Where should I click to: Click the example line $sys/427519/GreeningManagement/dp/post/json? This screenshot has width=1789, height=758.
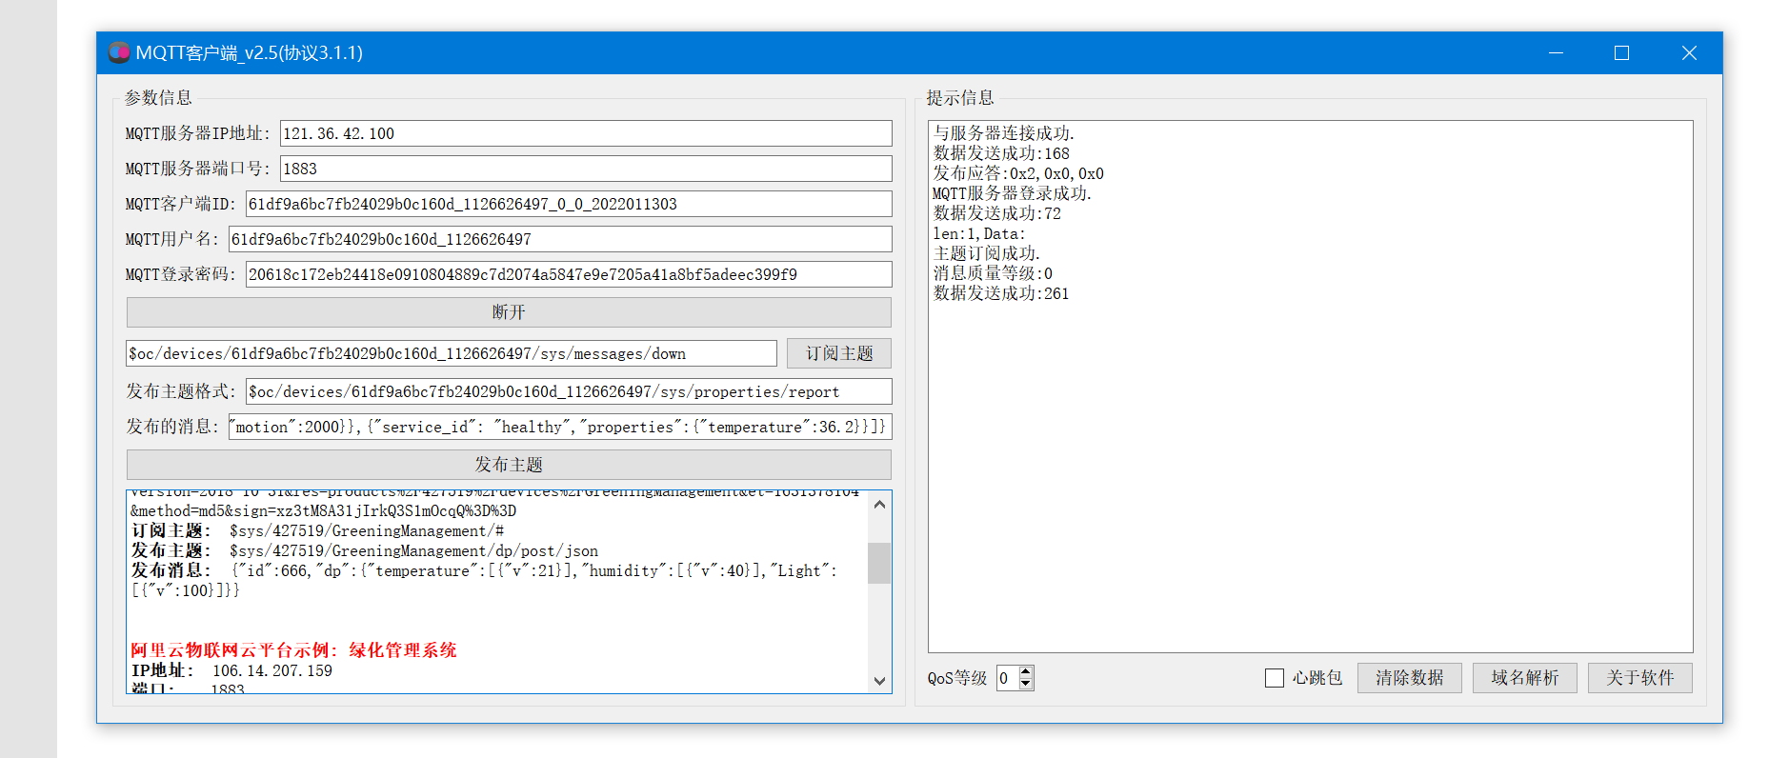click(x=413, y=550)
